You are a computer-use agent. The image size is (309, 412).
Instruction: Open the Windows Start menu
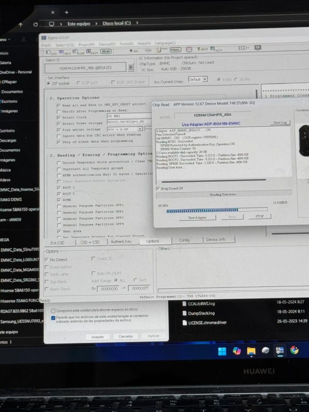coord(222,351)
